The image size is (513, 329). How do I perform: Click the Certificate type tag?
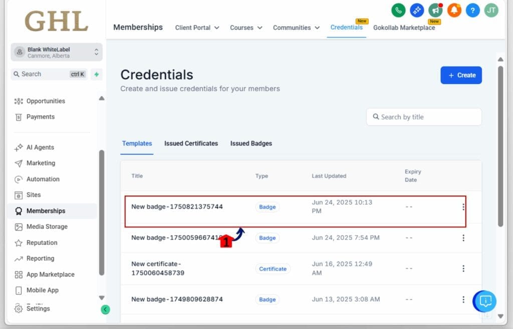tap(273, 269)
